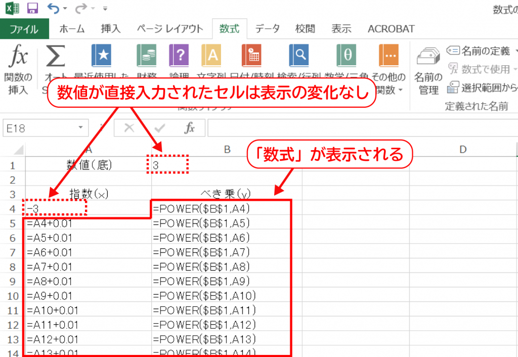Click Create from Selection (選択範囲から)

click(x=482, y=87)
